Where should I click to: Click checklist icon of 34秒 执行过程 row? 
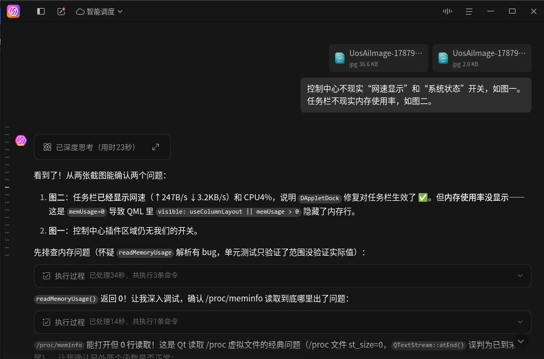tap(46, 276)
